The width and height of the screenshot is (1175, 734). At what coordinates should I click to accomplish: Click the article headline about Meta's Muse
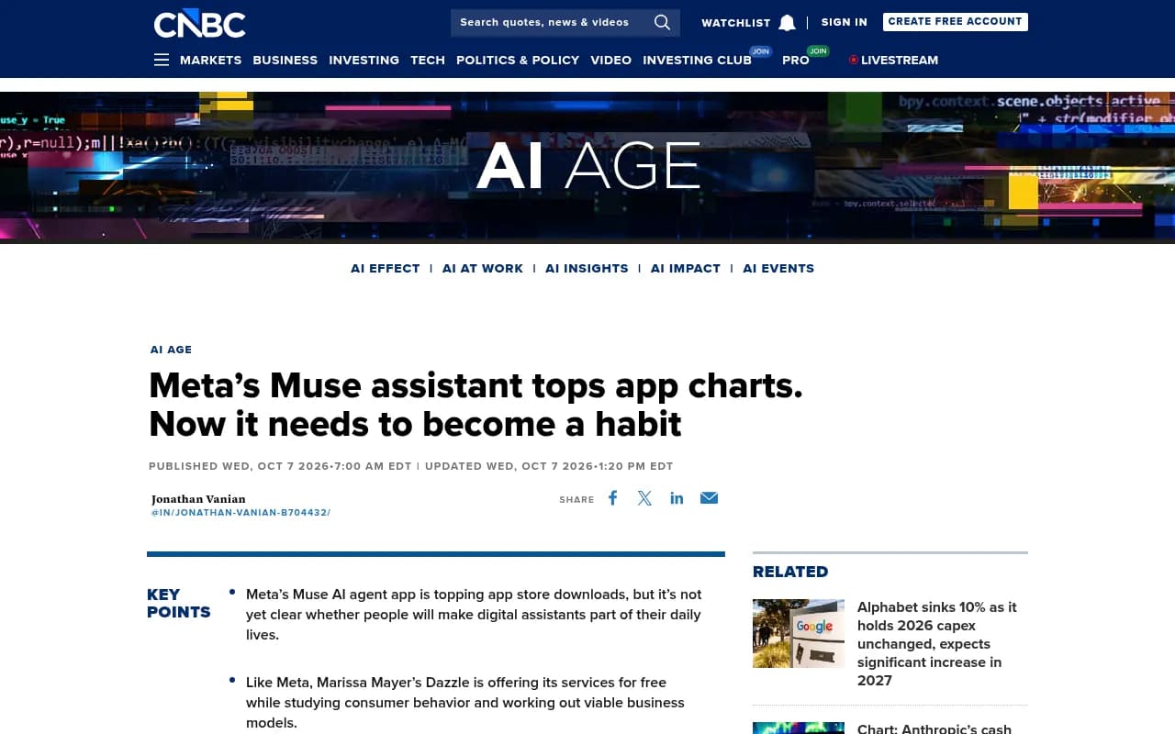[476, 405]
